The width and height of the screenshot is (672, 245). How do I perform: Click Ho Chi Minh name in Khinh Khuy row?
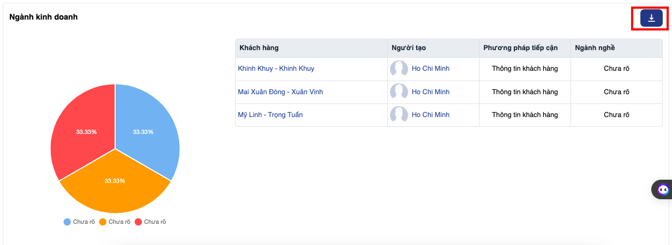(x=430, y=69)
